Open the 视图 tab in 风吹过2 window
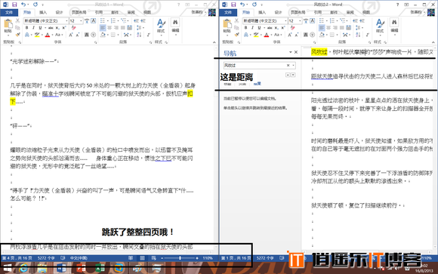438x274 pixels. coord(366,12)
